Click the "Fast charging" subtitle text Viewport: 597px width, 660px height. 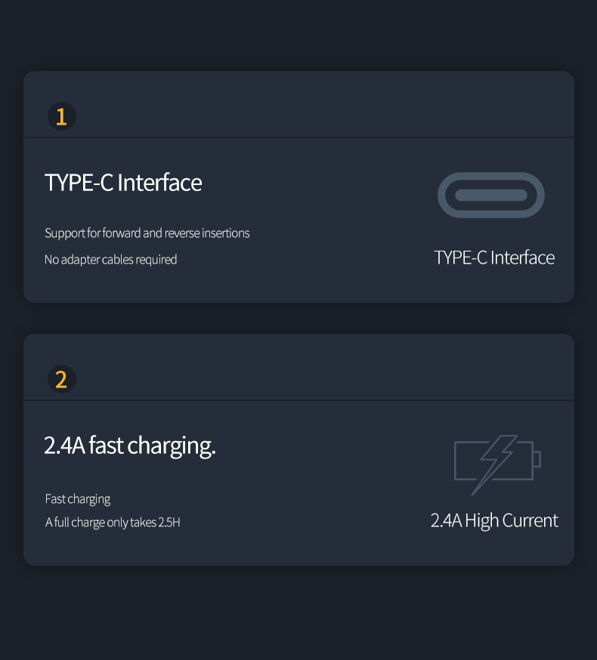tap(78, 499)
